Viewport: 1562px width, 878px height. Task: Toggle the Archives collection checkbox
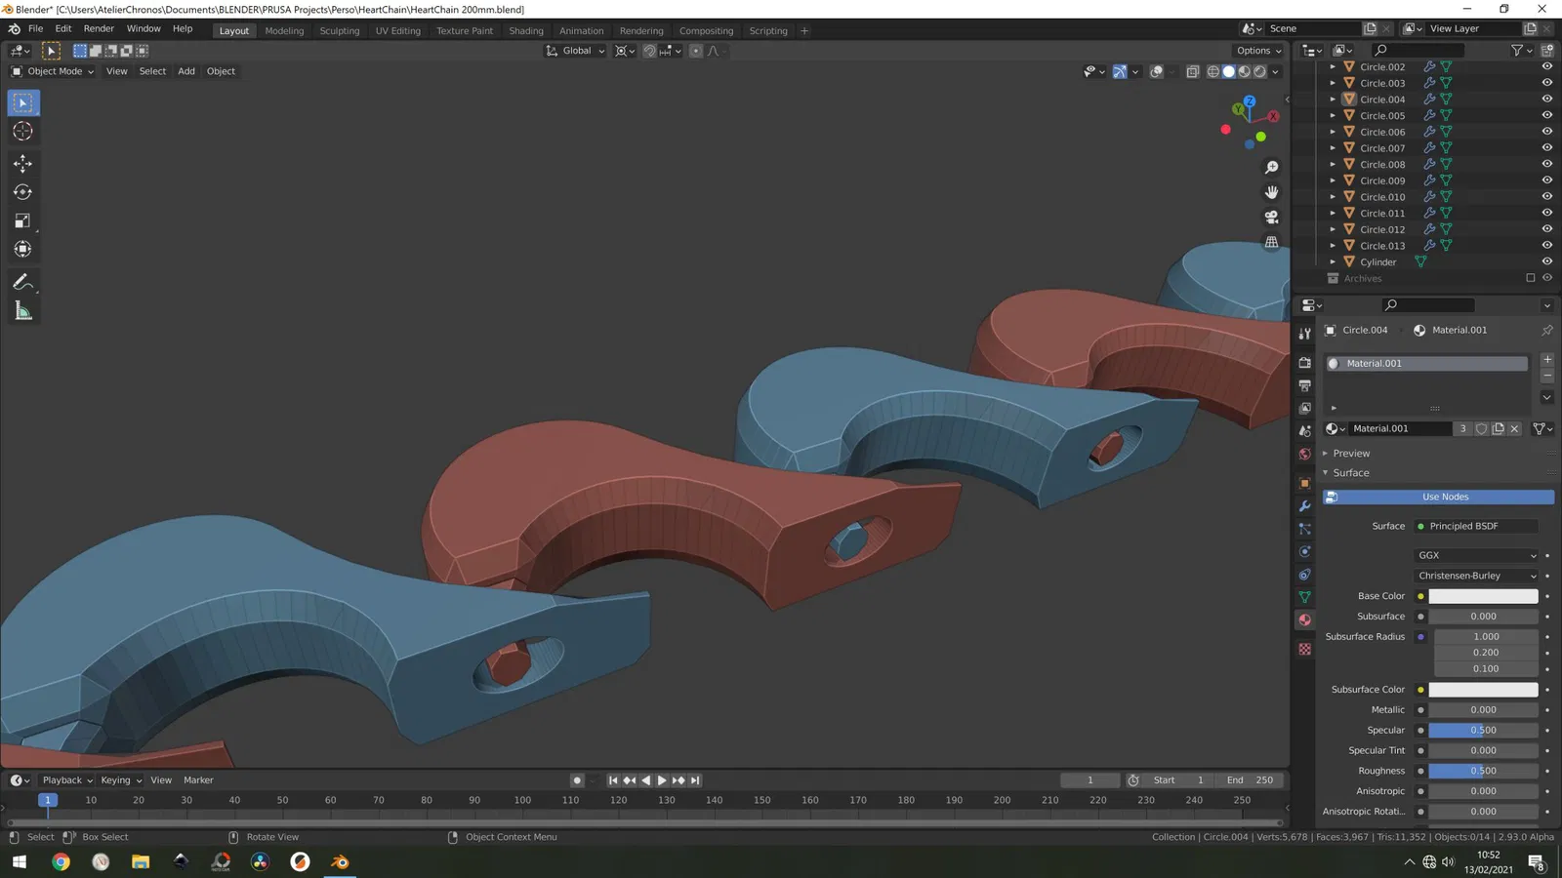point(1530,278)
